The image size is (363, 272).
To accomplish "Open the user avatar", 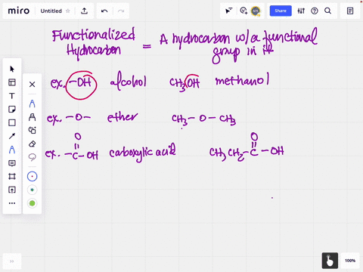I will pos(256,11).
